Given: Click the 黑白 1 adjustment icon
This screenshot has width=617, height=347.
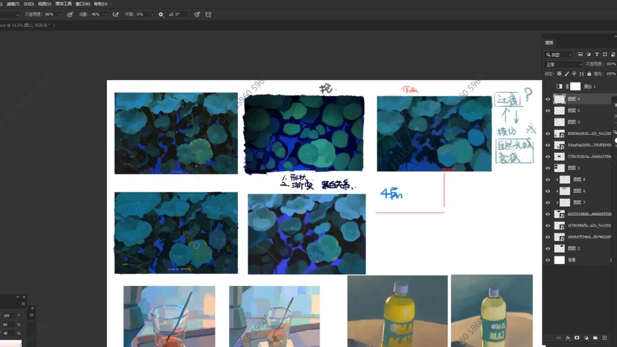Looking at the screenshot, I should point(559,87).
